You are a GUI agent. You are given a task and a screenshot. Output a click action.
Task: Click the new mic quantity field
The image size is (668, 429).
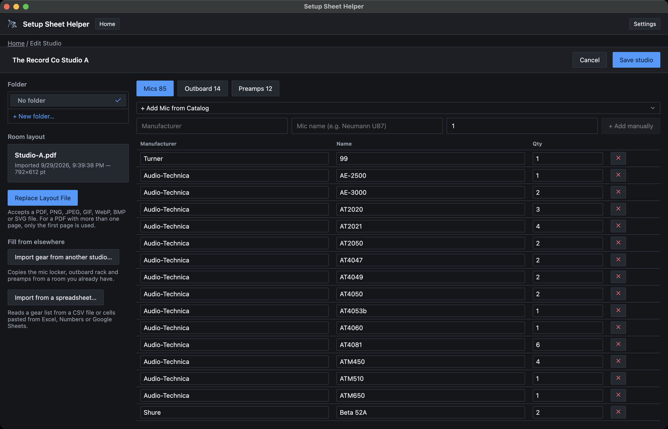pos(522,126)
